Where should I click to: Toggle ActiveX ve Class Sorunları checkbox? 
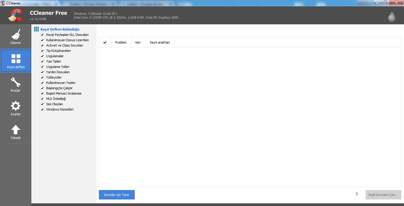[42, 45]
